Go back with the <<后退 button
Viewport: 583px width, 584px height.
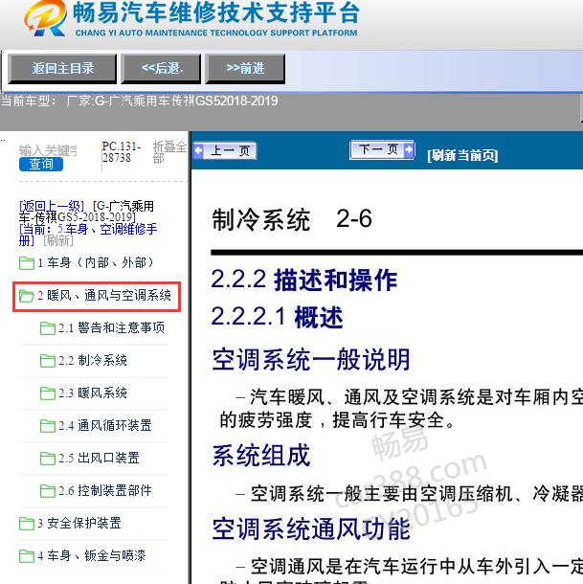coord(161,68)
